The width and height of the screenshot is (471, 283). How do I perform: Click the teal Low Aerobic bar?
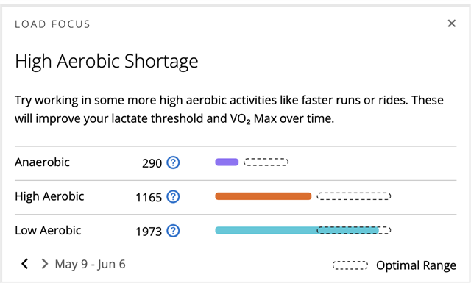297,231
